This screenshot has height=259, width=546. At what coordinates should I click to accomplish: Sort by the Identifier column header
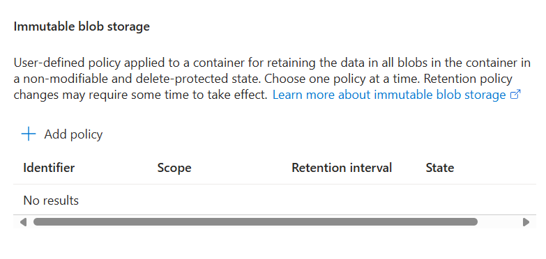tap(49, 168)
